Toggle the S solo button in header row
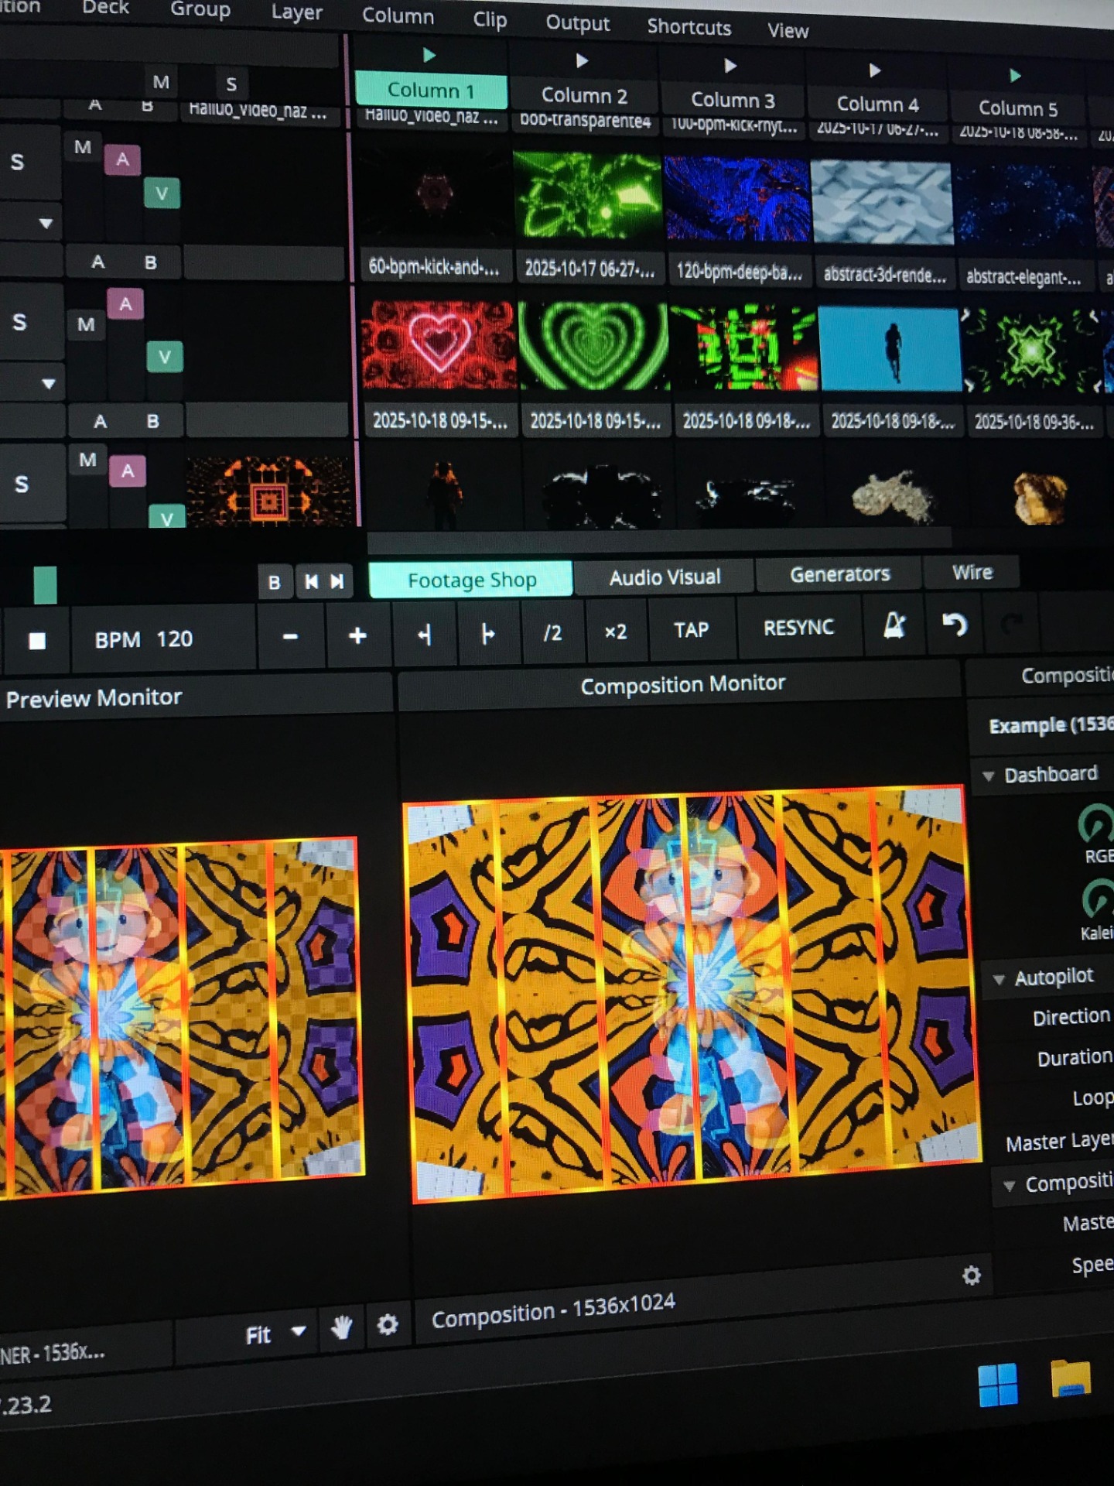The image size is (1114, 1486). 231,84
